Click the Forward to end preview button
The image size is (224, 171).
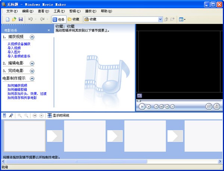[x=172, y=107]
